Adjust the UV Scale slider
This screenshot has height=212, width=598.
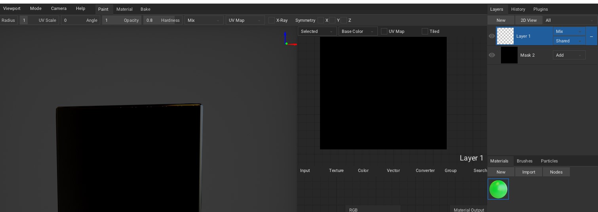(40, 20)
